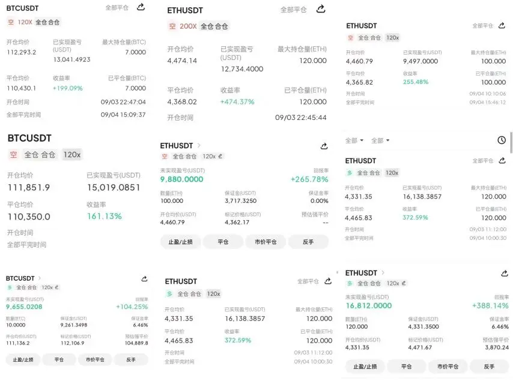Screen dimensions: 513x384
Task: Click the scrollbar on the right edge
Action: (x=511, y=142)
